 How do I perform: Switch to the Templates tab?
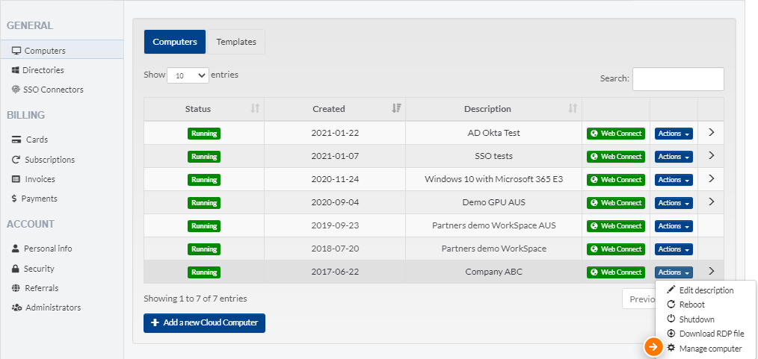[236, 42]
